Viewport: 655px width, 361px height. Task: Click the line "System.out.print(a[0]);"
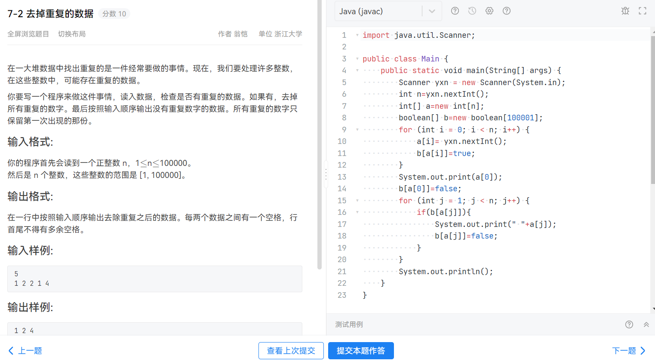pyautogui.click(x=450, y=177)
